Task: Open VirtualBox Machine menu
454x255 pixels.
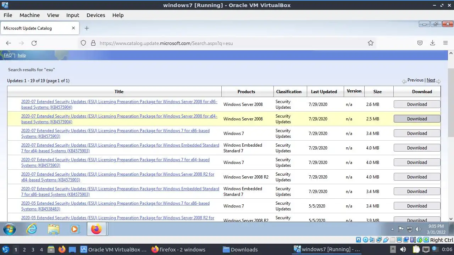Action: click(29, 15)
